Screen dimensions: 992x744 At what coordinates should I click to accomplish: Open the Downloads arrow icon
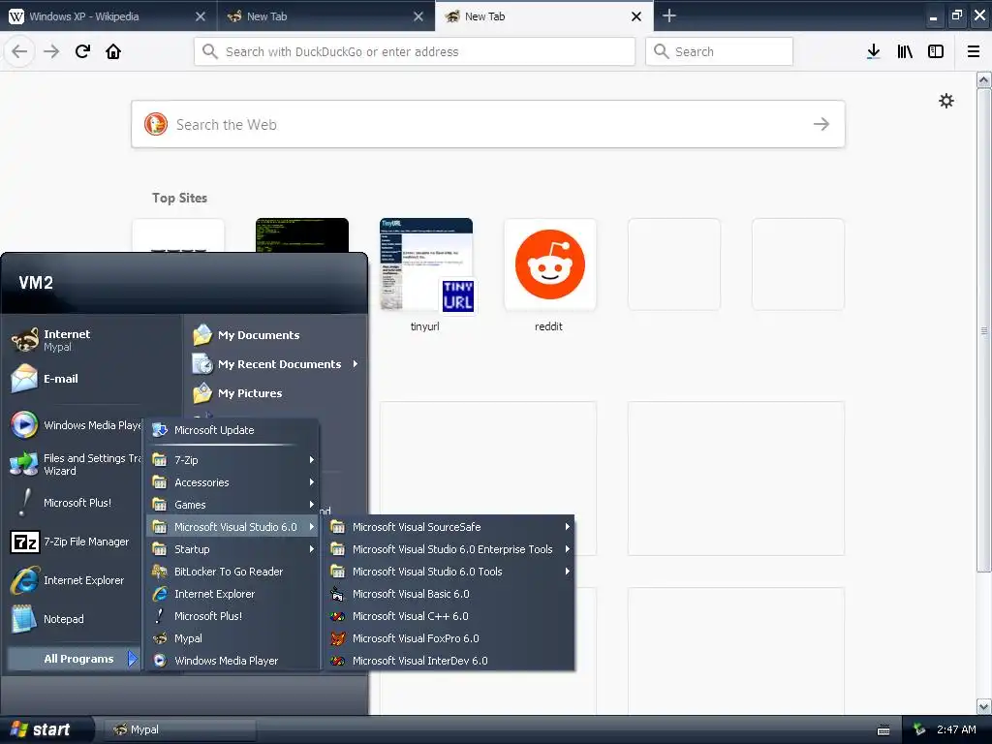point(874,51)
